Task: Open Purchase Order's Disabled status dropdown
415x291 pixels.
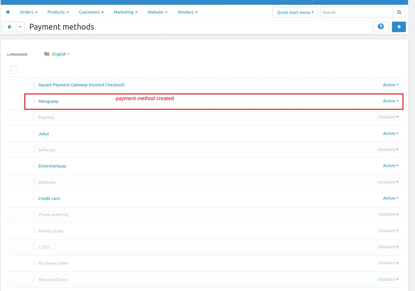Action: pyautogui.click(x=388, y=263)
